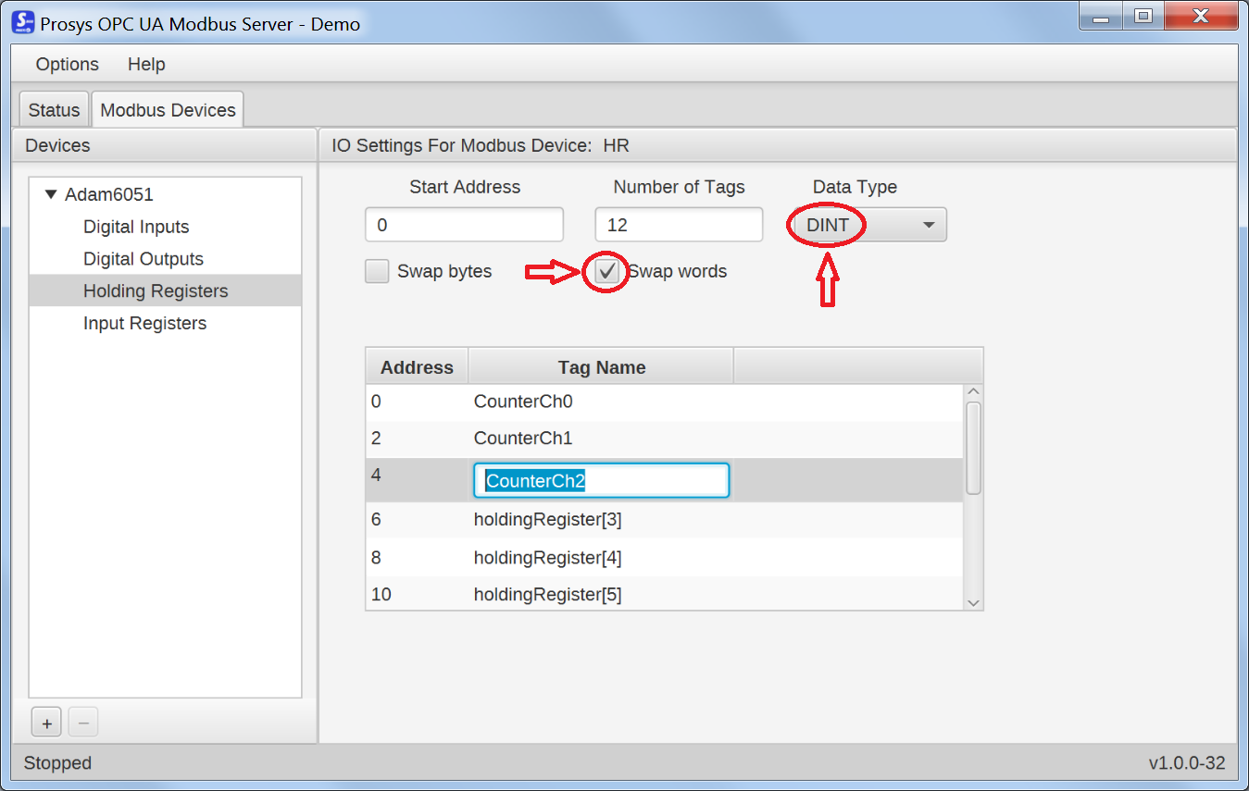Click the Tag Name column header
Image resolution: width=1249 pixels, height=791 pixels.
click(x=601, y=366)
